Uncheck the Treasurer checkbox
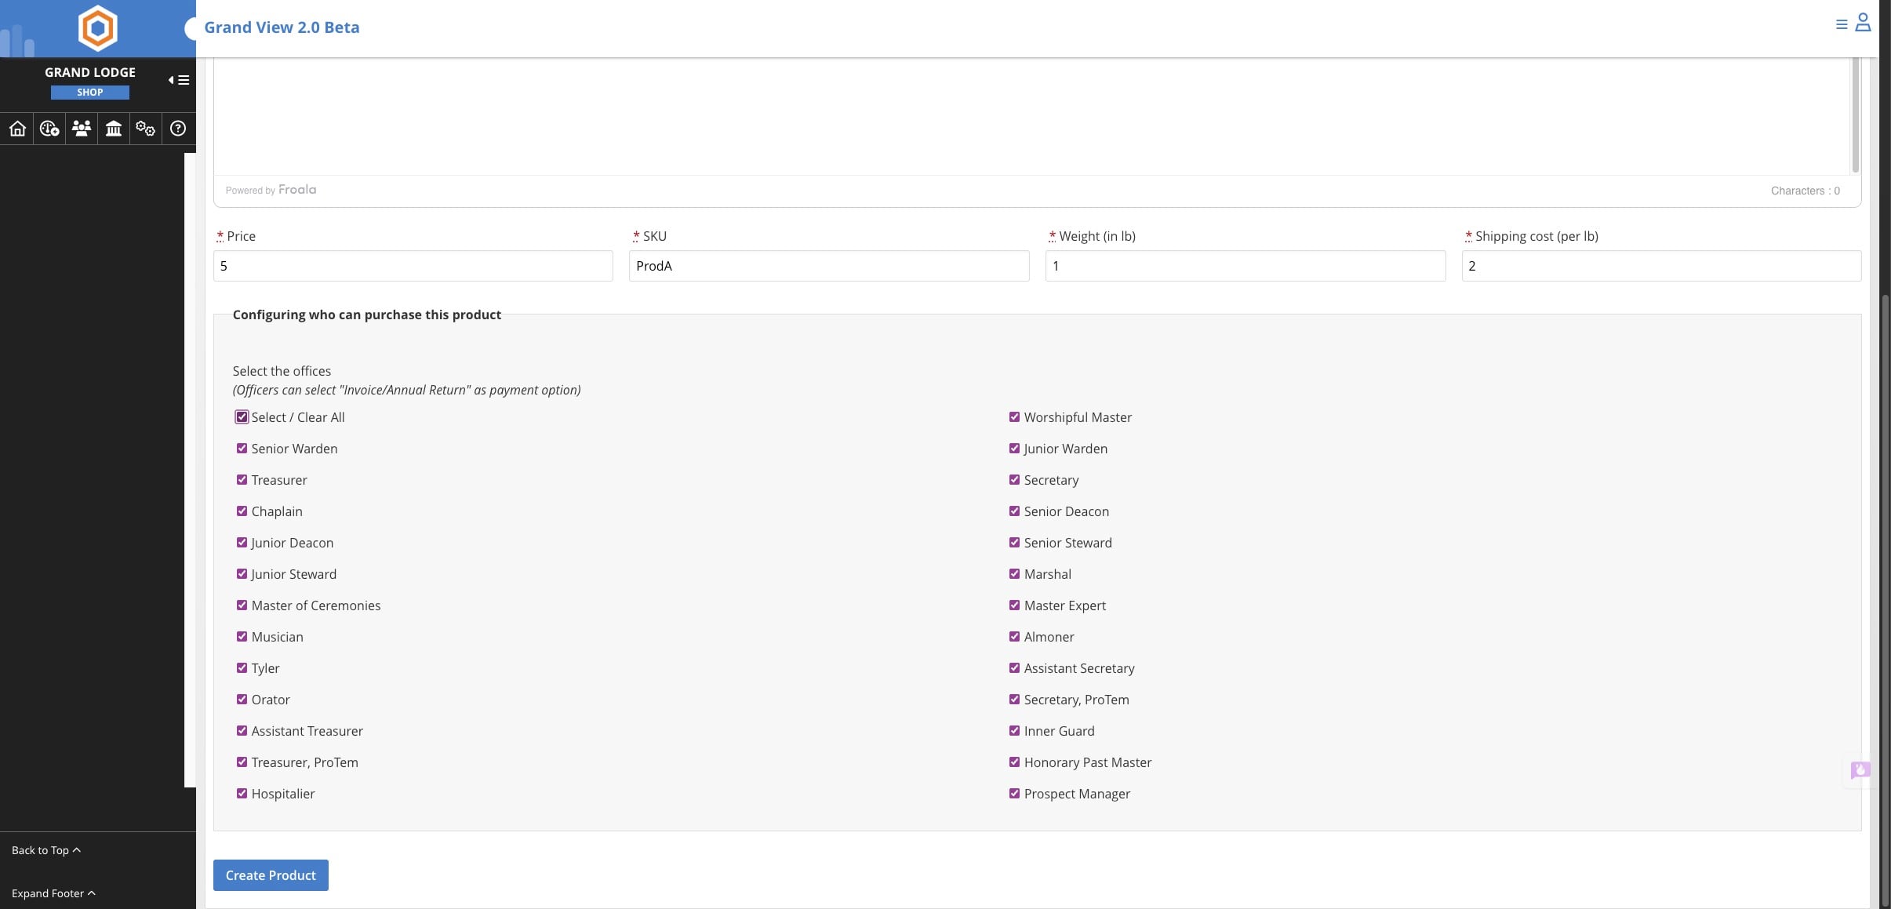This screenshot has width=1891, height=909. (242, 480)
